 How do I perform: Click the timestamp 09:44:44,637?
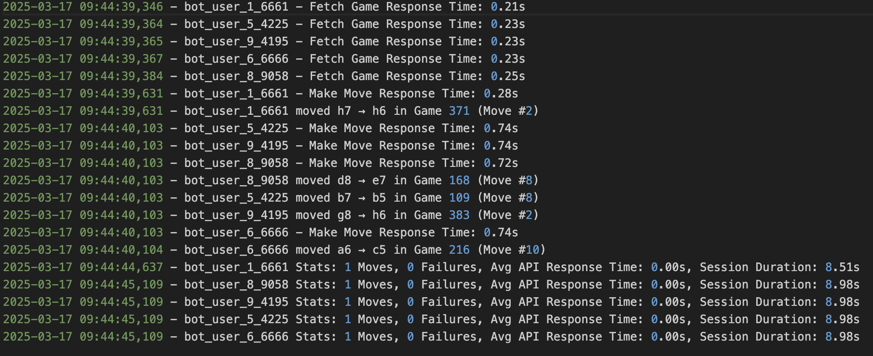click(122, 267)
